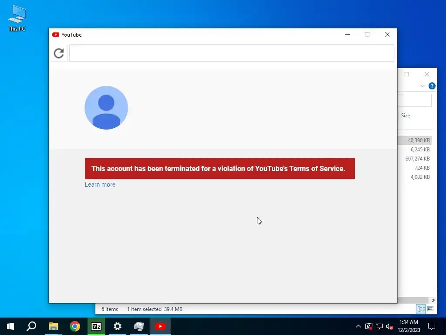Open the Learn more link
This screenshot has height=335, width=446.
pyautogui.click(x=100, y=185)
